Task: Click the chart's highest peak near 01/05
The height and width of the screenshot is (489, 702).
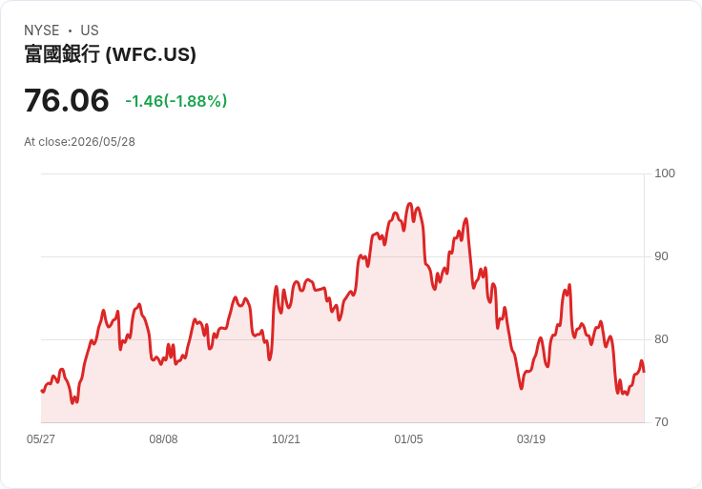Action: (409, 204)
